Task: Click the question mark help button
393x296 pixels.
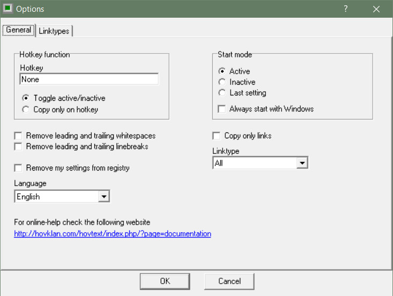Action: 346,9
